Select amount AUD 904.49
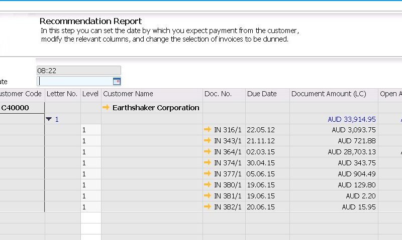This screenshot has height=240, width=402. pyautogui.click(x=357, y=174)
